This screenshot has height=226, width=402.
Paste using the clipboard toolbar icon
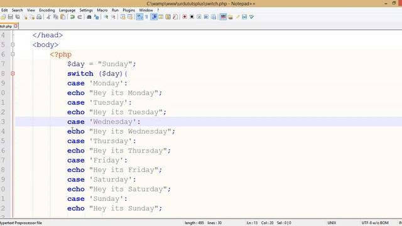(63, 17)
